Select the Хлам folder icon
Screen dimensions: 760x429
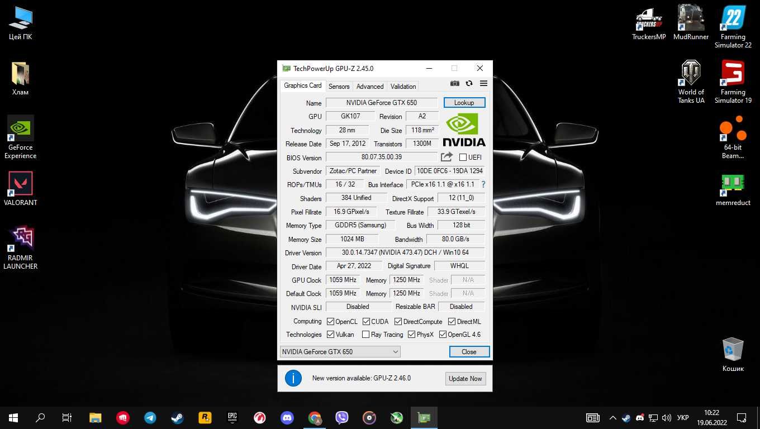pos(21,78)
